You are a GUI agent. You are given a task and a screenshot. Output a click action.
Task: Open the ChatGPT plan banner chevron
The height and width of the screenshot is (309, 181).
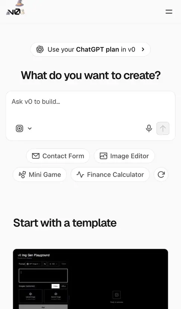143,49
